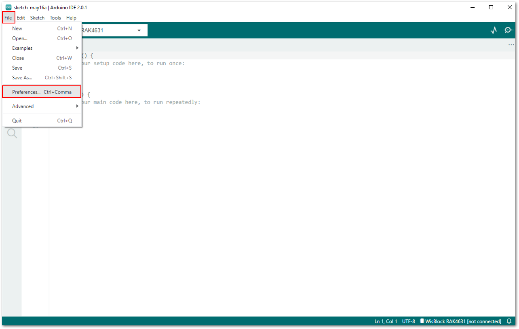Screen dimensions: 519x329
Task: Open the Serial Monitor icon
Action: (x=508, y=30)
